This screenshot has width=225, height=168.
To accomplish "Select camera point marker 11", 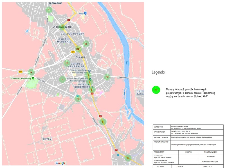I will tap(62, 80).
